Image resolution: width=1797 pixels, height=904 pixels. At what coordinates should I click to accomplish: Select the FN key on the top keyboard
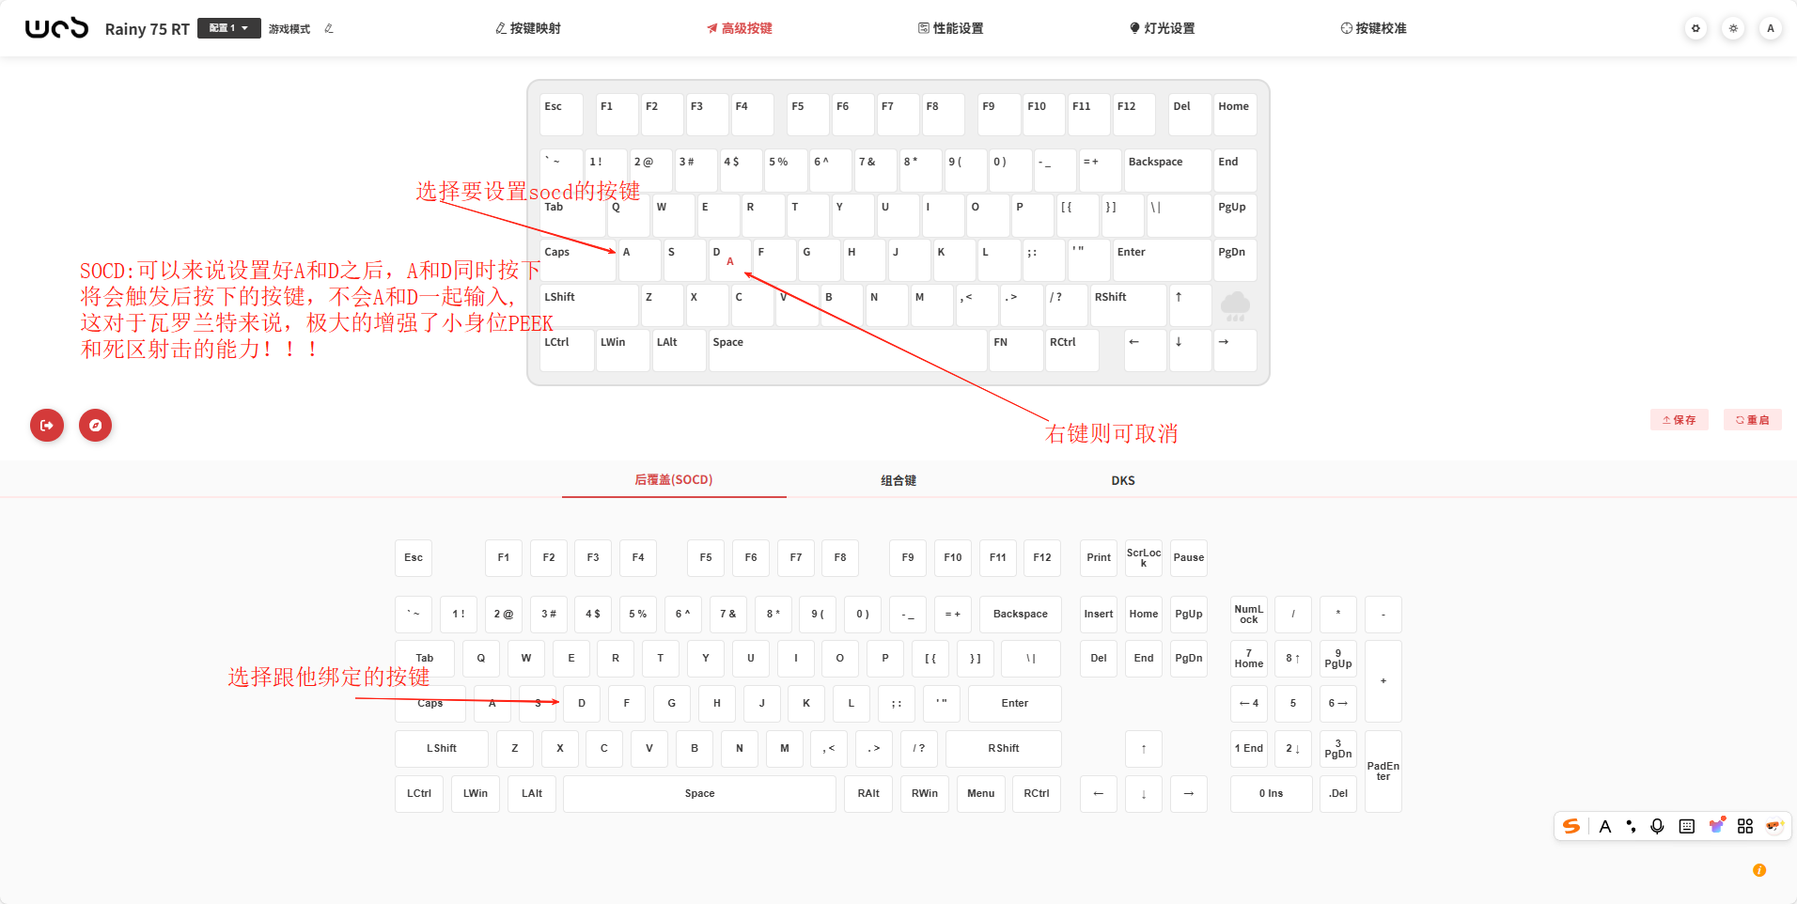click(1016, 351)
